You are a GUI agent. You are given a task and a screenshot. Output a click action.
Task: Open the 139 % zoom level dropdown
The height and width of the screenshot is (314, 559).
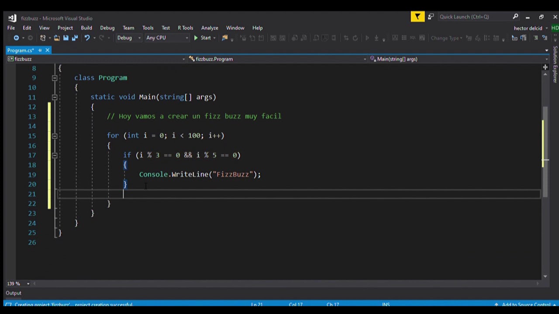[18, 283]
